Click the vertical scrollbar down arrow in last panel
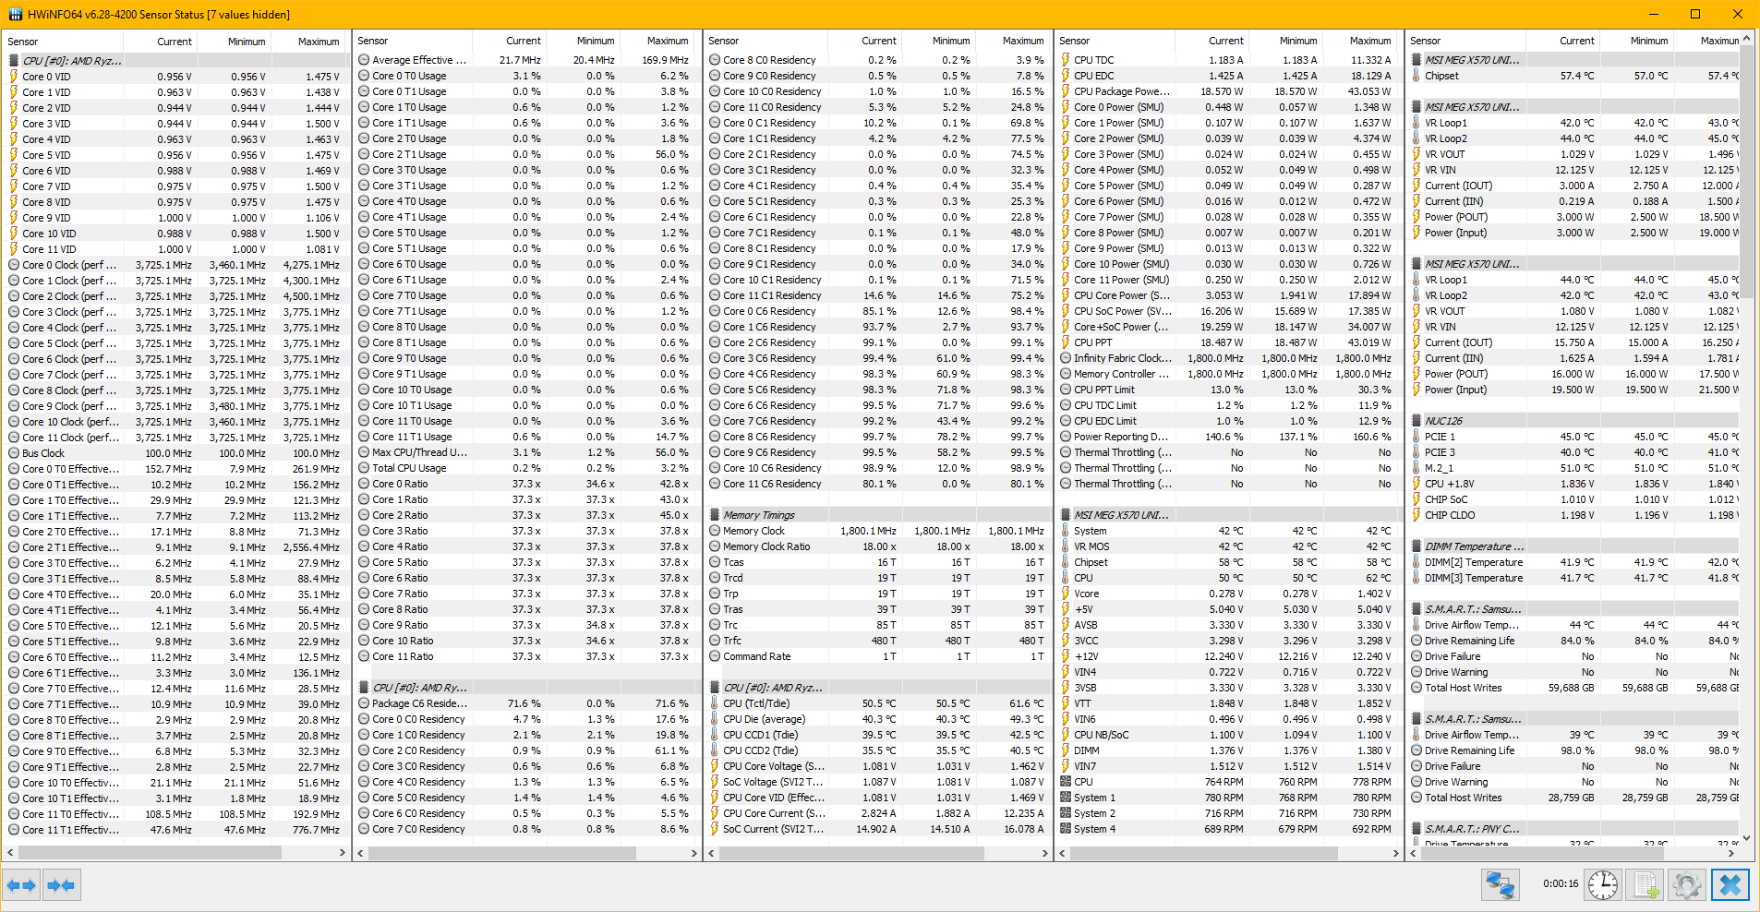 pos(1746,838)
